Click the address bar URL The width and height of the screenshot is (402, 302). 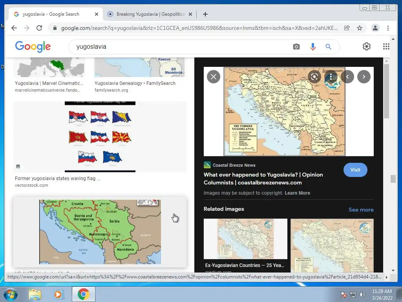[x=199, y=28]
